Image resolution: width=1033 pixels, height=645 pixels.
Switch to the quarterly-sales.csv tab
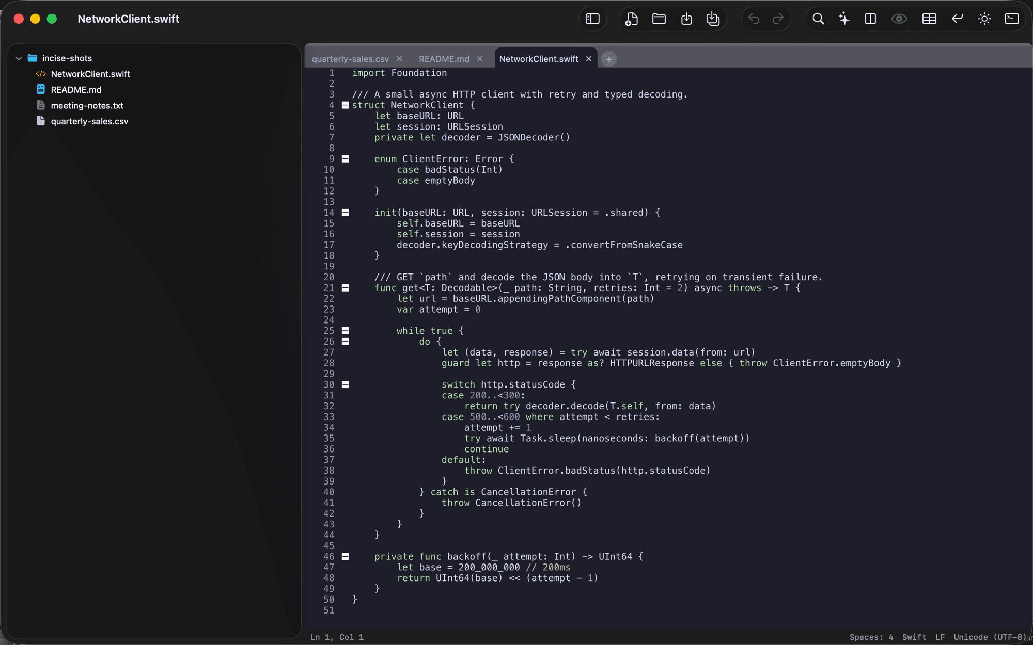[x=350, y=59]
